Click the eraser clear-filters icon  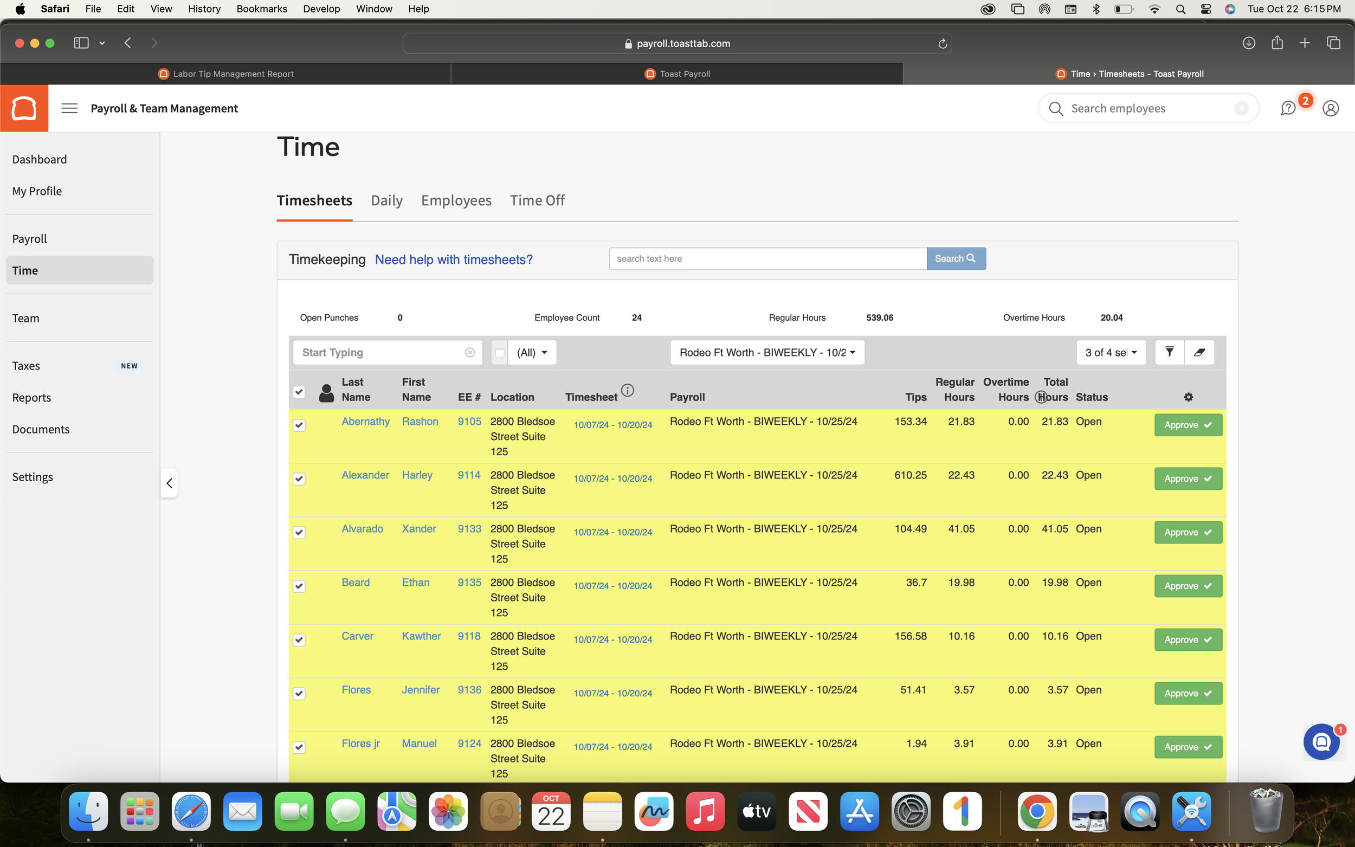[1199, 352]
